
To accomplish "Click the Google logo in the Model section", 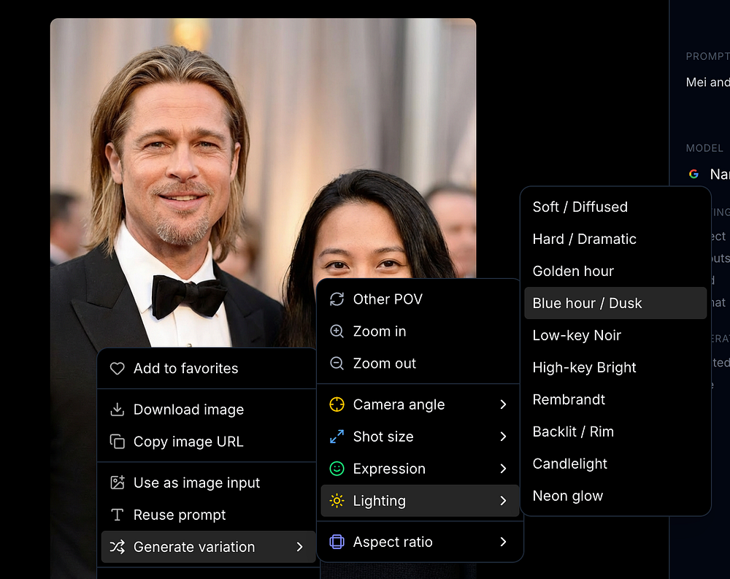I will coord(693,175).
